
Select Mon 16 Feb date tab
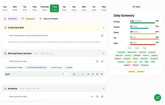(15, 8)
